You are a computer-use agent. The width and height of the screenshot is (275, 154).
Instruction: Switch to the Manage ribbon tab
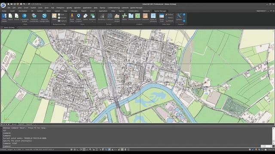[x=74, y=11]
